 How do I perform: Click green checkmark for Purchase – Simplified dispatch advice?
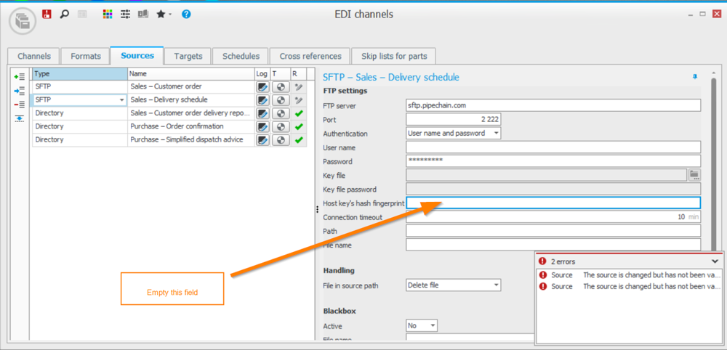point(299,140)
